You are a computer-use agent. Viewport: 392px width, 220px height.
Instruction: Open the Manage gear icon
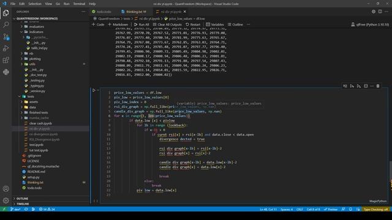[x=6, y=200]
